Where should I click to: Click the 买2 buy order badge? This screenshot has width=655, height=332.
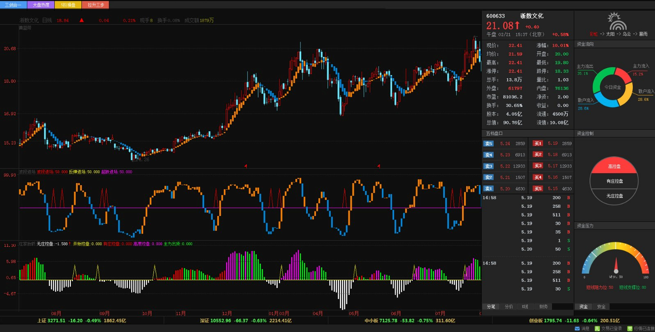pyautogui.click(x=538, y=155)
